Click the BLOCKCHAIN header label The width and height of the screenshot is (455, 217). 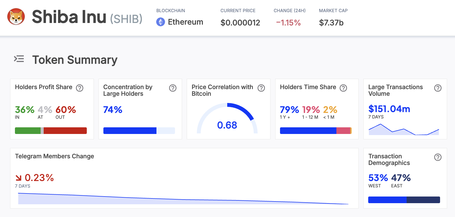click(171, 11)
